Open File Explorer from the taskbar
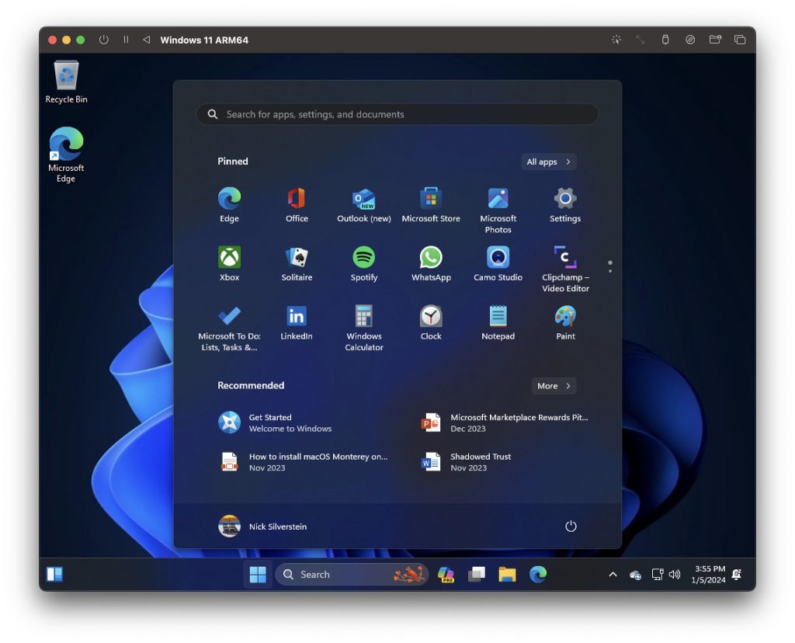 (x=507, y=575)
